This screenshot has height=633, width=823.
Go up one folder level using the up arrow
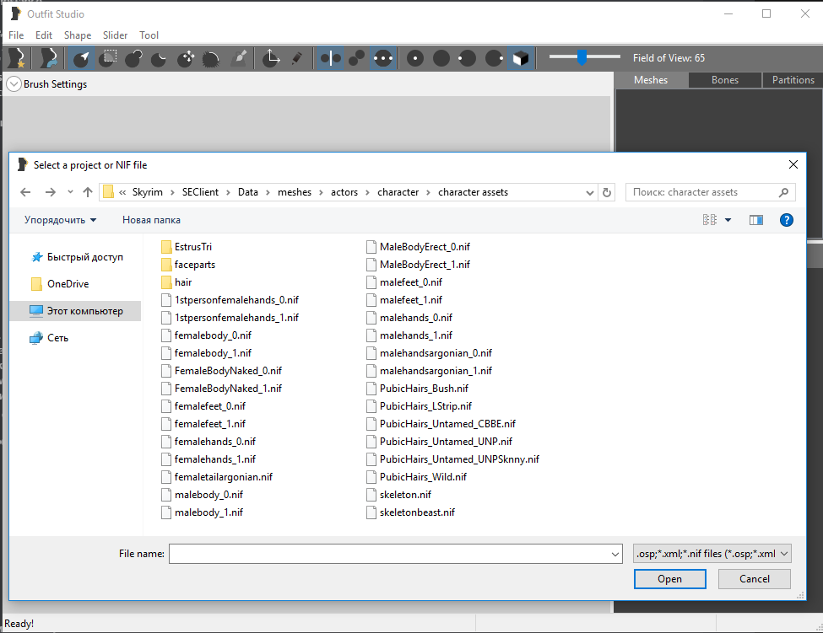pos(88,192)
